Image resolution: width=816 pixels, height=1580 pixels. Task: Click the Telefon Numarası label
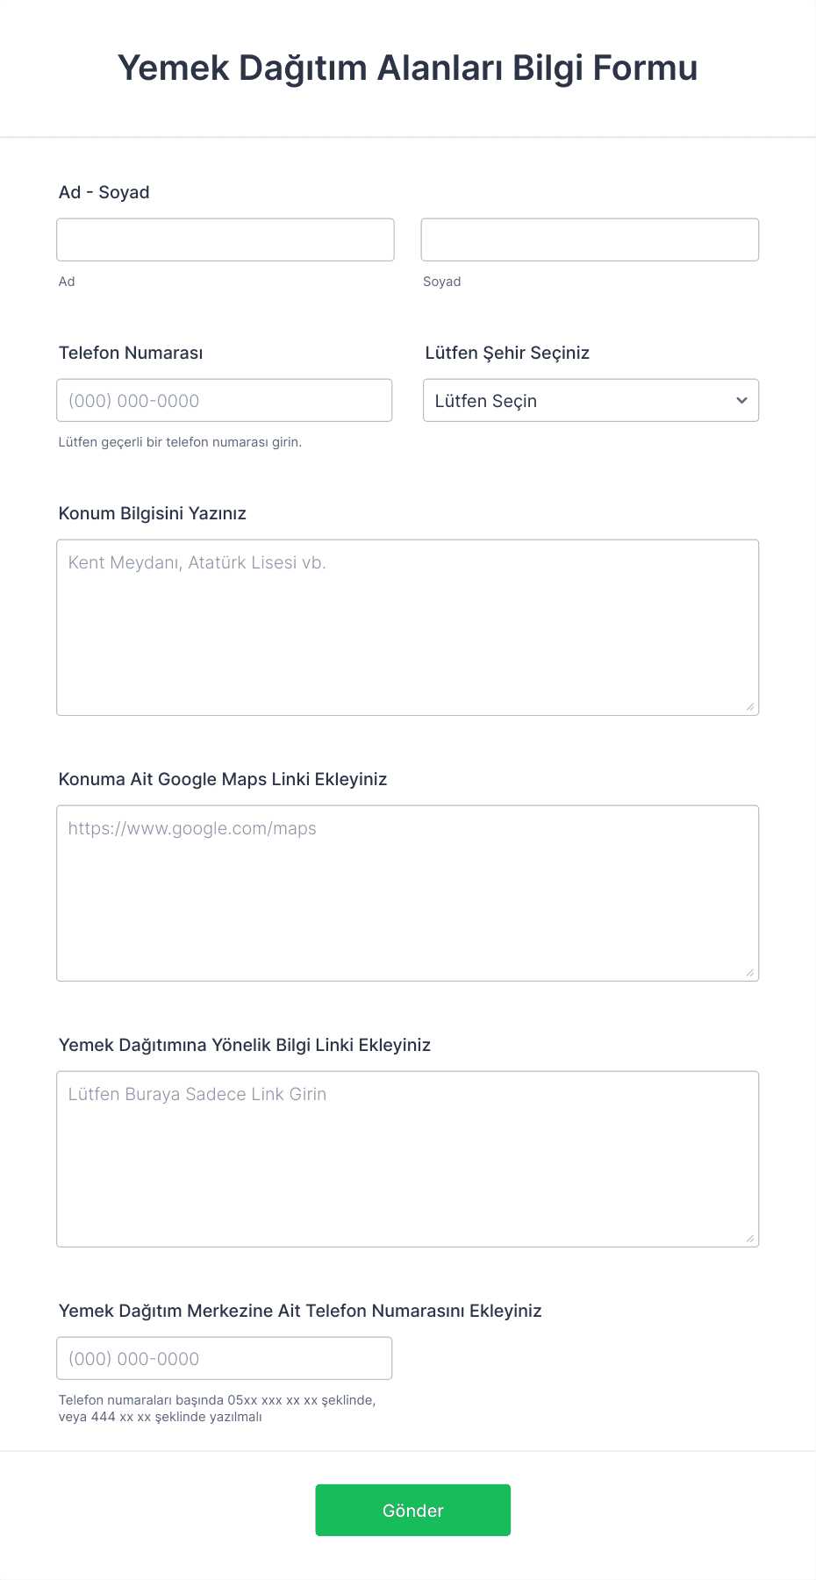[131, 353]
